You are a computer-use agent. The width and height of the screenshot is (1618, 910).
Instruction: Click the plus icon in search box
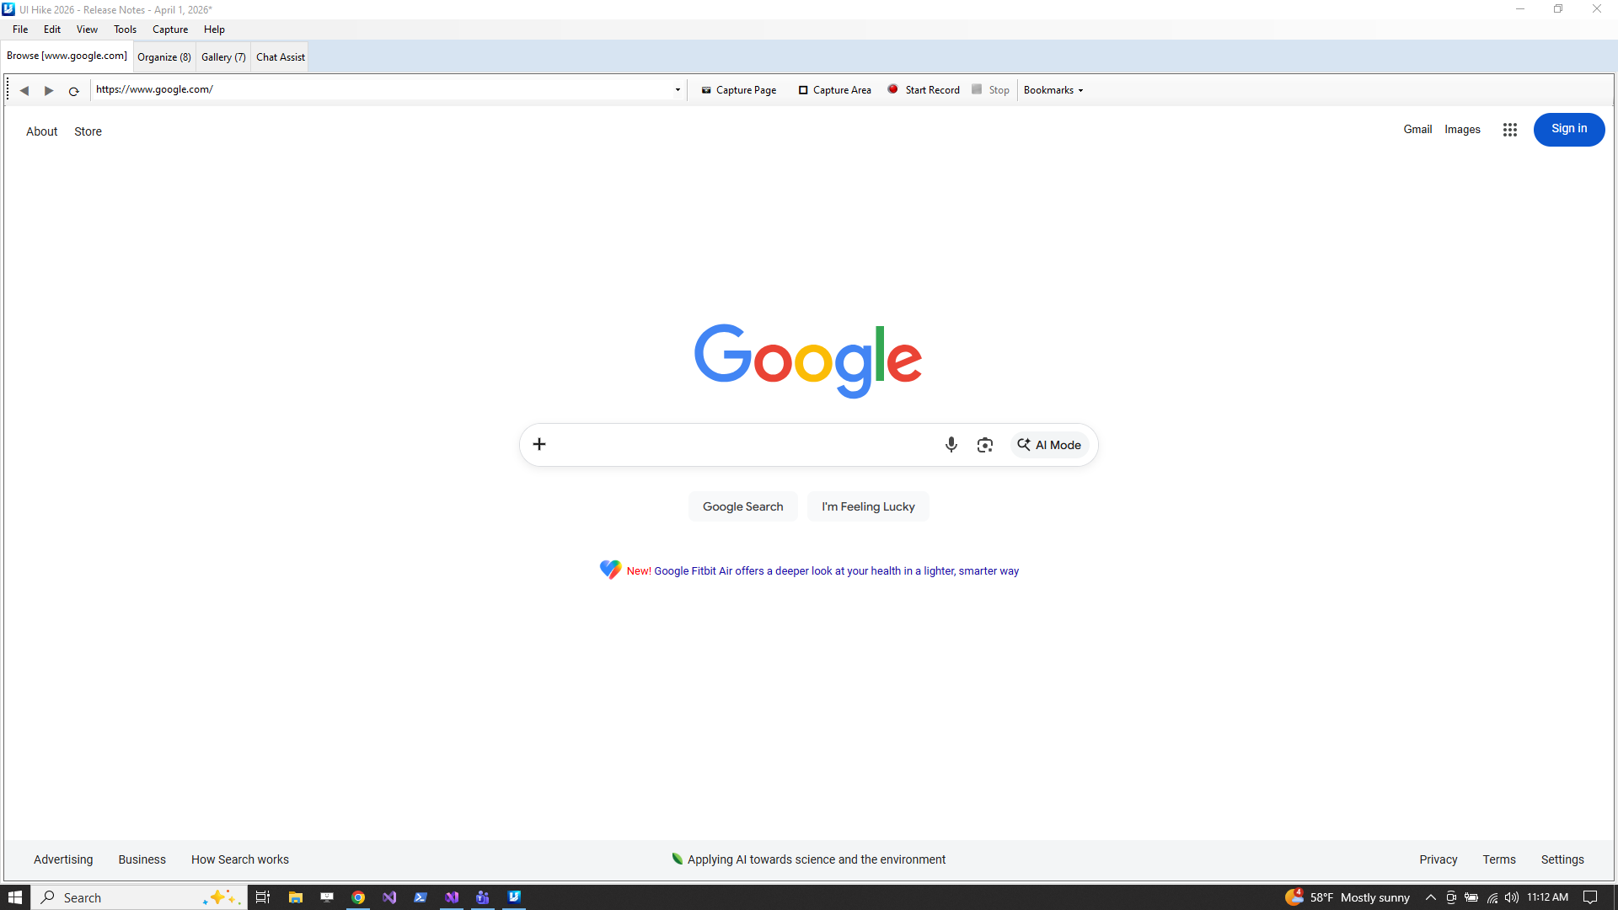point(539,444)
